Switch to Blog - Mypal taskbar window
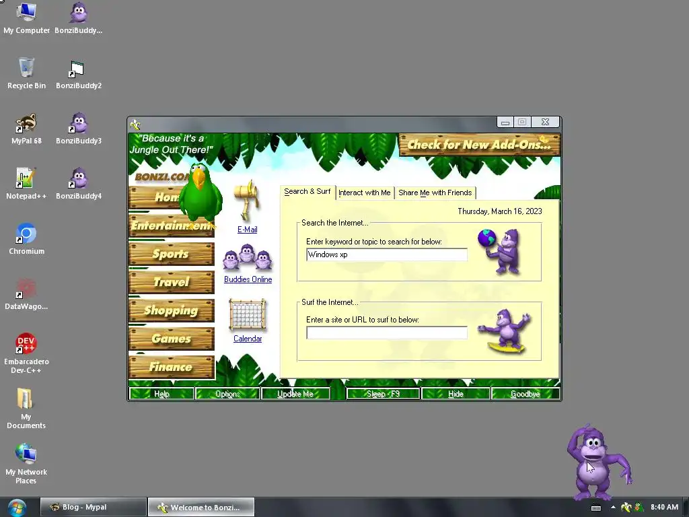Viewport: 689px width, 517px height. click(93, 508)
